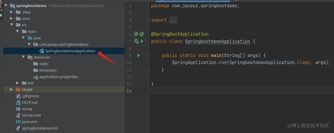This screenshot has height=133, width=334.
Task: Collapse the src folder
Action: pyautogui.click(x=11, y=25)
